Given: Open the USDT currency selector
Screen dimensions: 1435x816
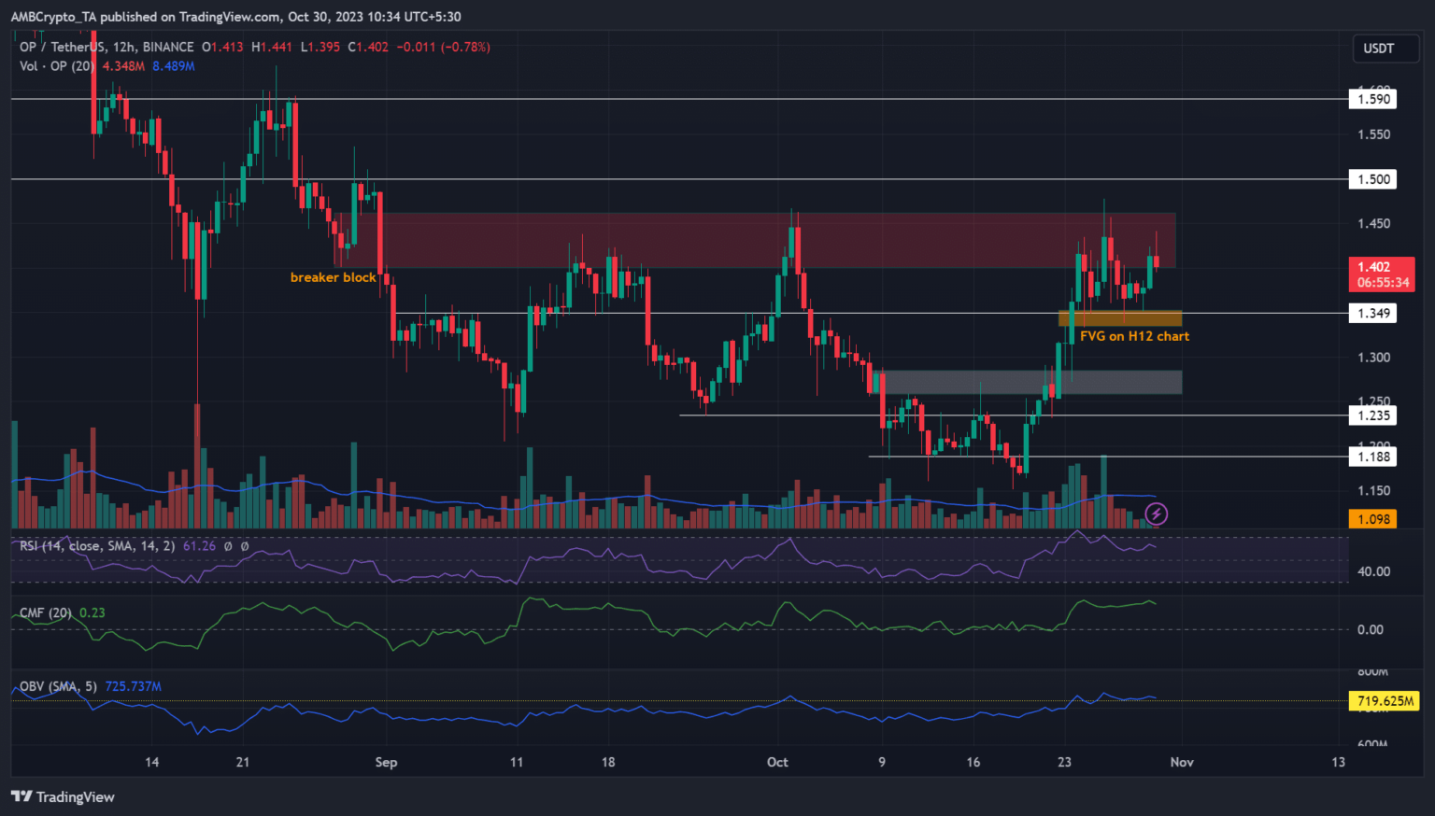Looking at the screenshot, I should point(1378,49).
